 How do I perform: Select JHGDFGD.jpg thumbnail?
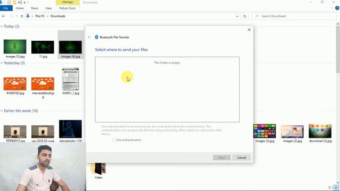[x=15, y=84]
